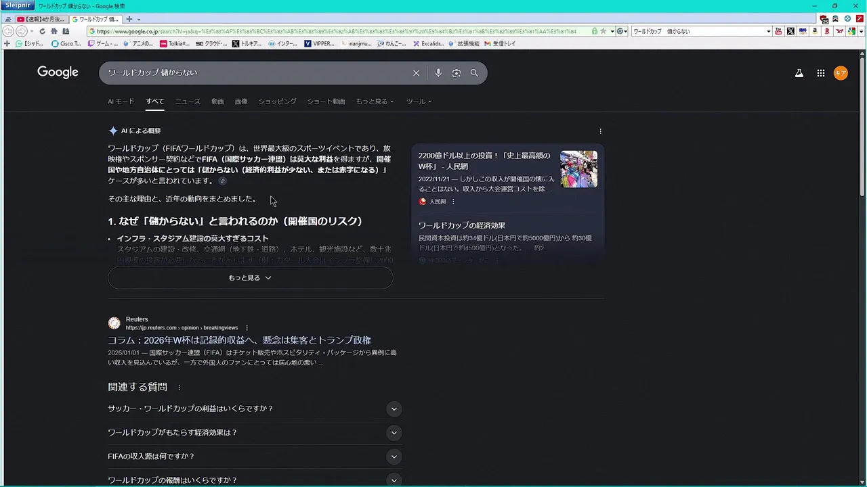Search with the Rakuten R engine icon
This screenshot has height=487, width=867.
pos(827,31)
